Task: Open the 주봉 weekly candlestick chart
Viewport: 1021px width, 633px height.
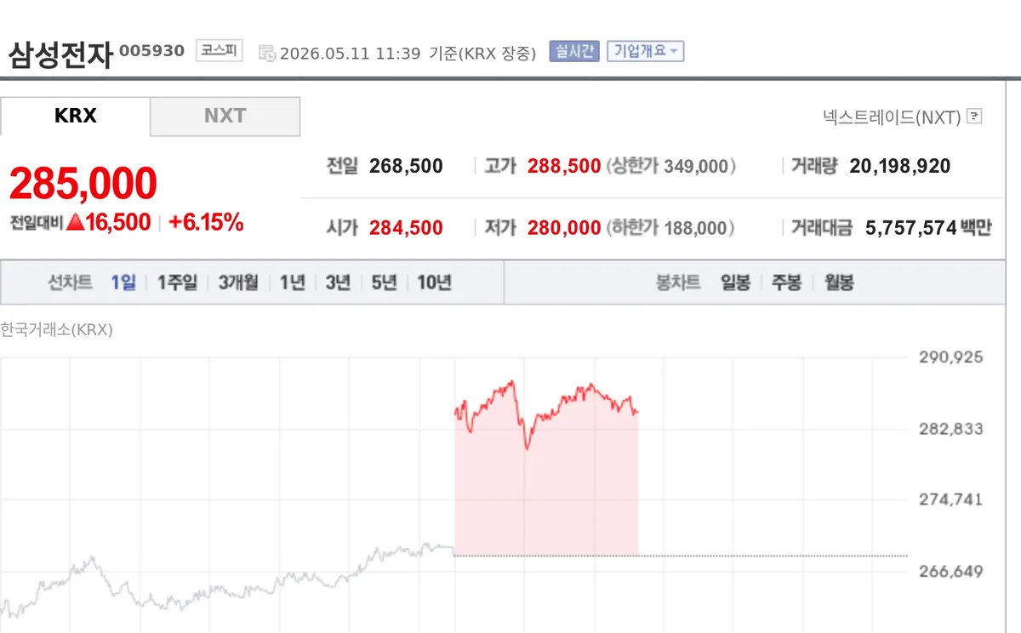Action: pos(786,282)
